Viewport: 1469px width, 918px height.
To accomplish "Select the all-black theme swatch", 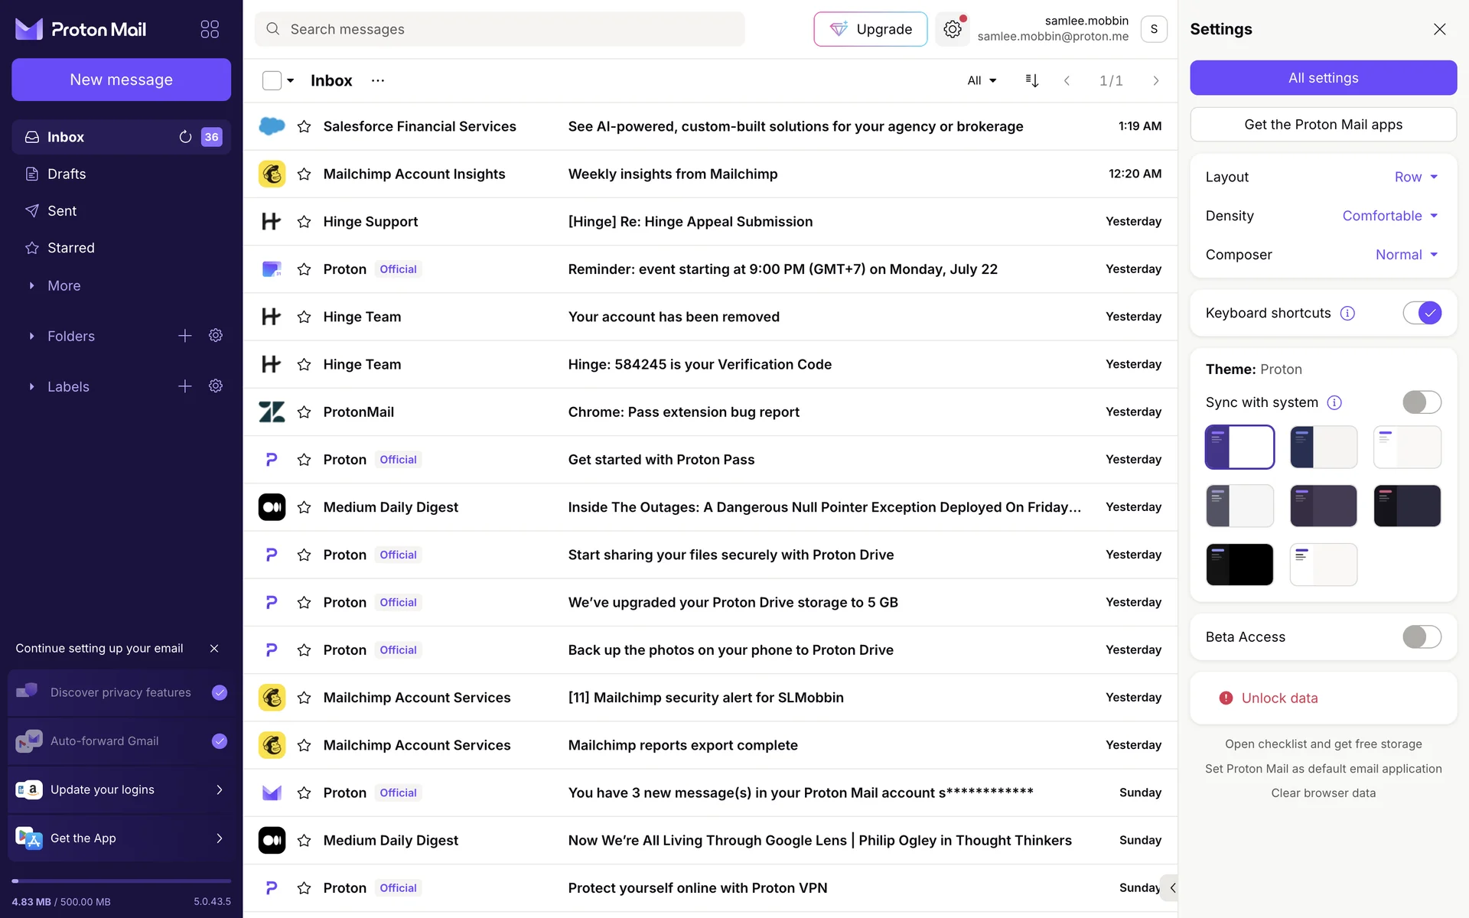I will pyautogui.click(x=1239, y=565).
